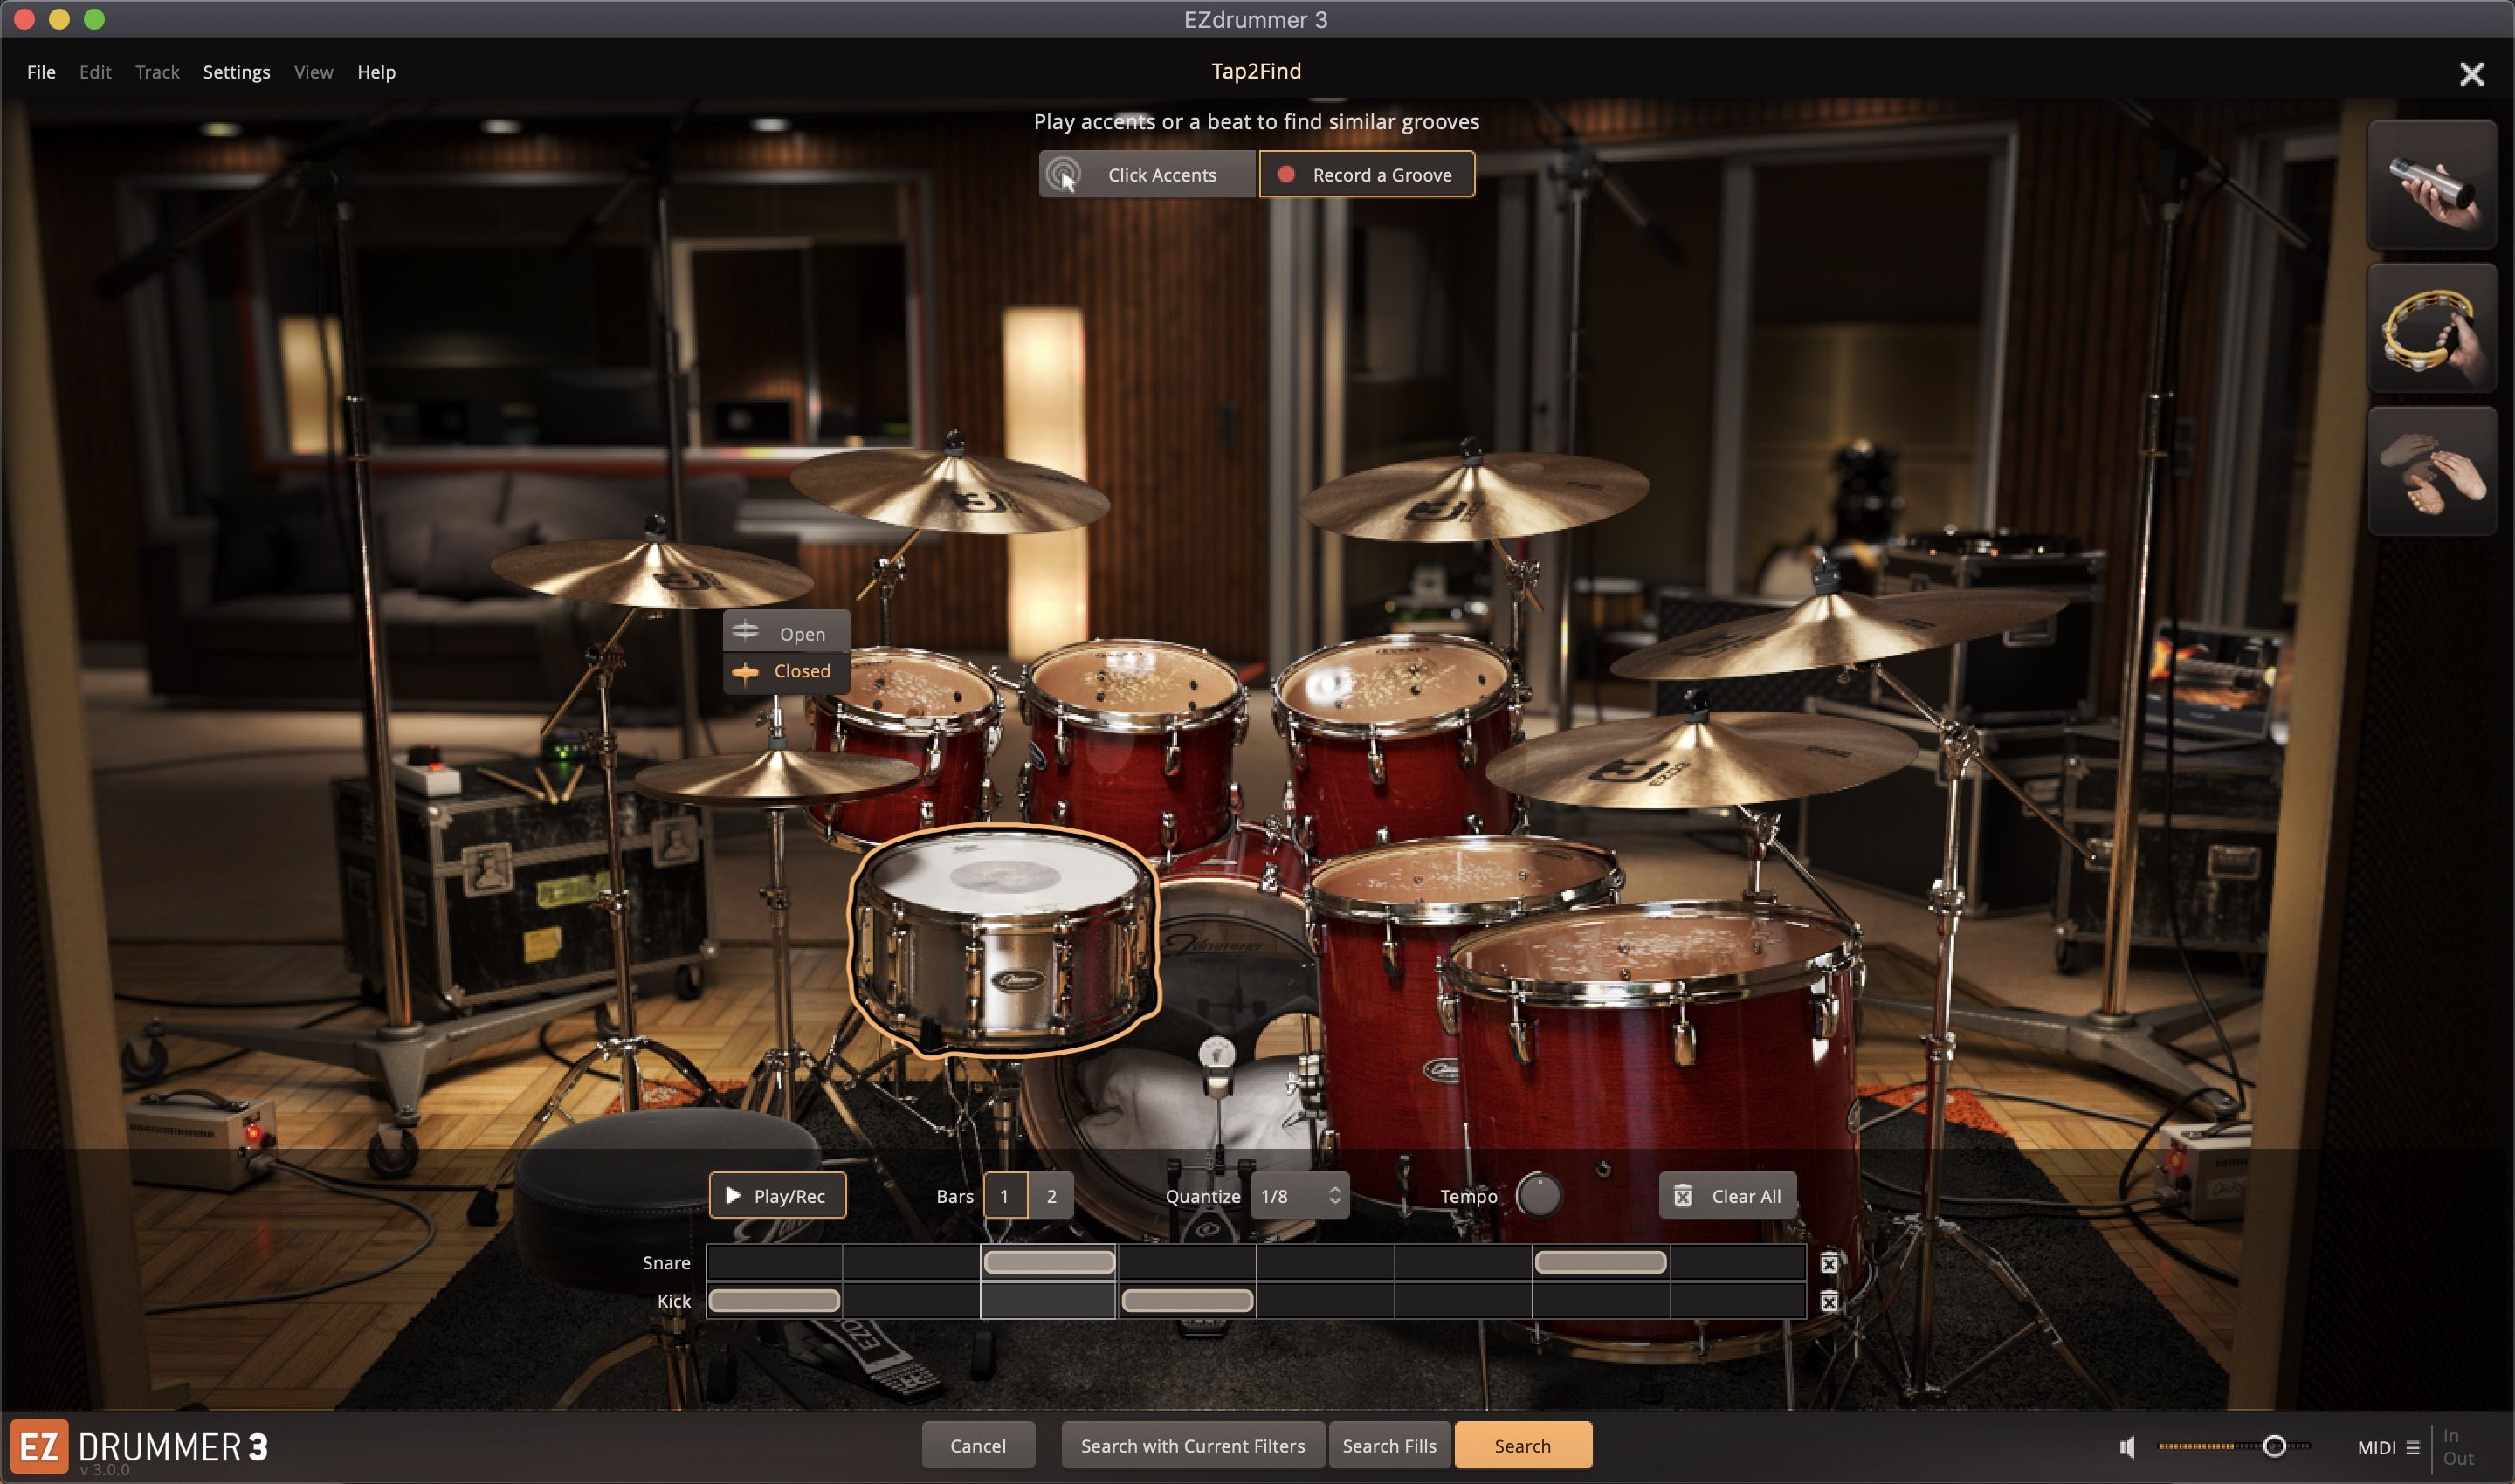This screenshot has height=1484, width=2515.
Task: Open the MIDI settings menu
Action: pos(2388,1447)
